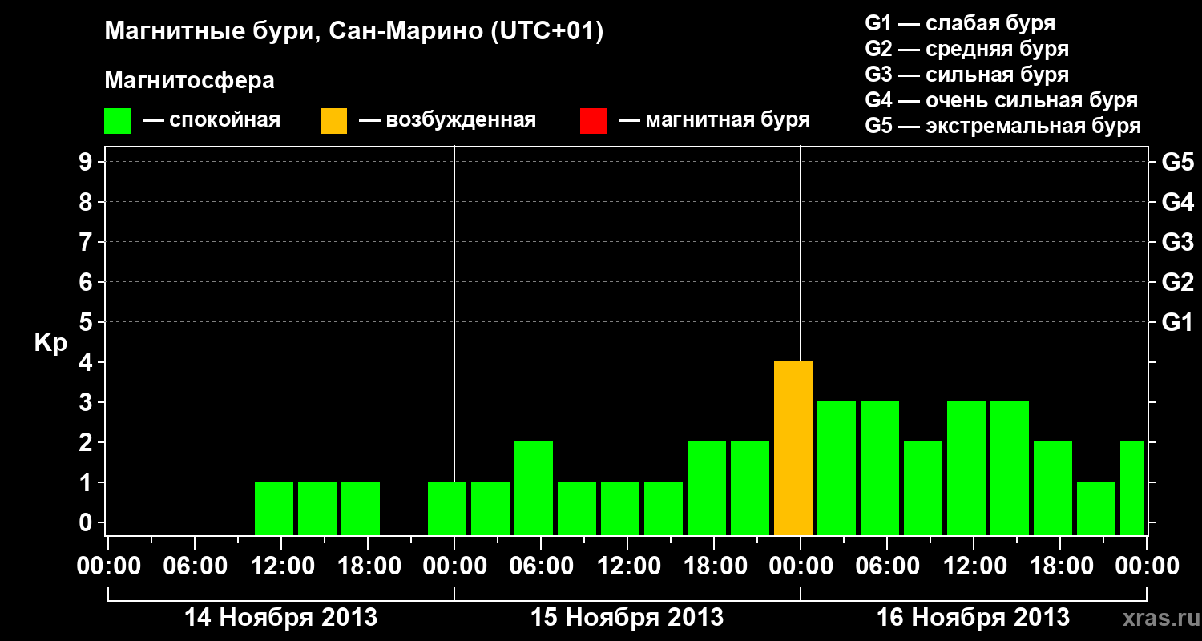Click the '12:00' label above 14 Ноября
Viewport: 1202px width, 641px height.
tap(281, 566)
